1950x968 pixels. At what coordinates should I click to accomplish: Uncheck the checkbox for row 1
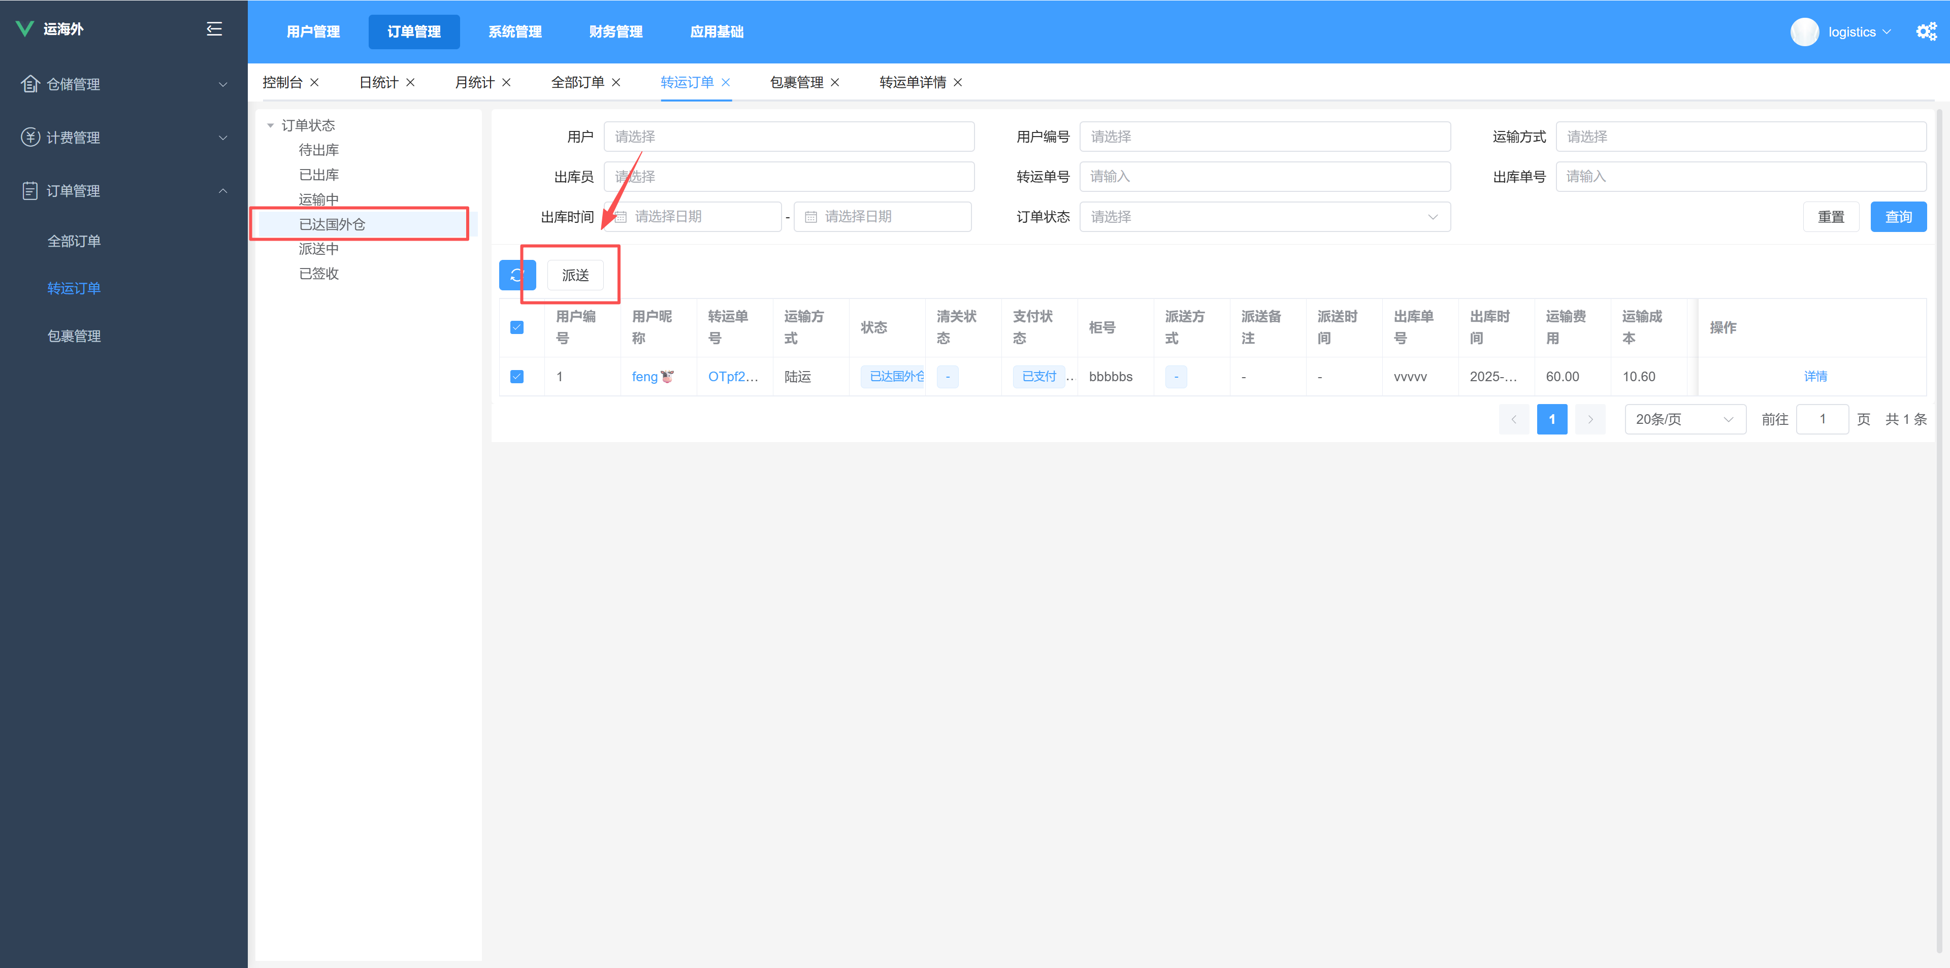click(517, 376)
